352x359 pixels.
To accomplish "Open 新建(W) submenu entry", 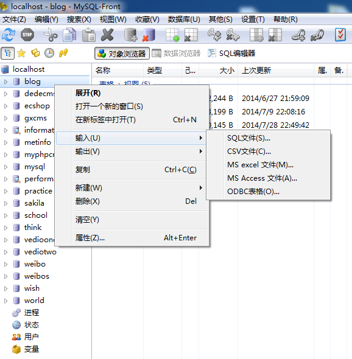I will click(x=132, y=188).
